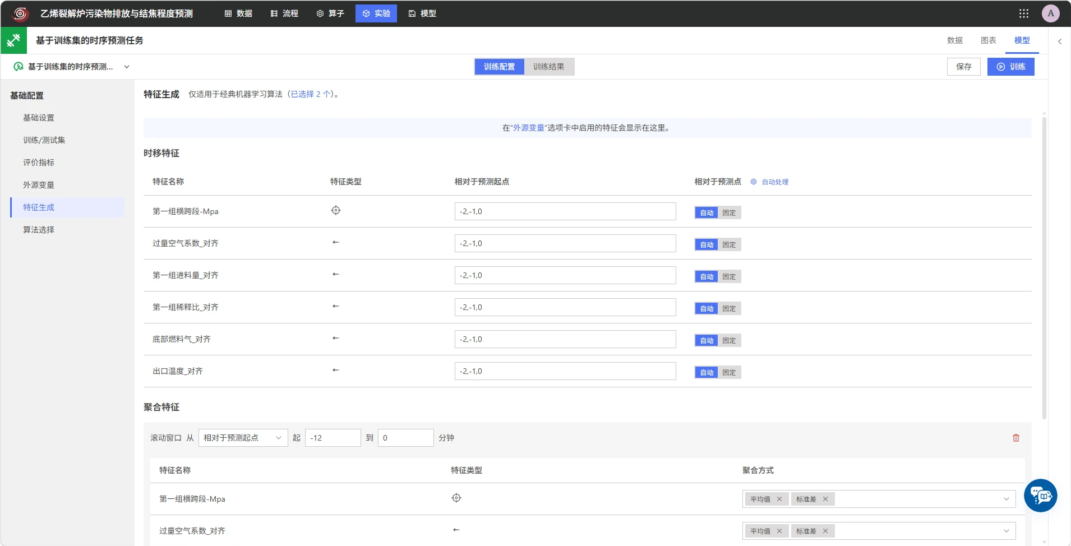Edit the rolling window start field -12
Screen dimensions: 1071x546
click(333, 438)
